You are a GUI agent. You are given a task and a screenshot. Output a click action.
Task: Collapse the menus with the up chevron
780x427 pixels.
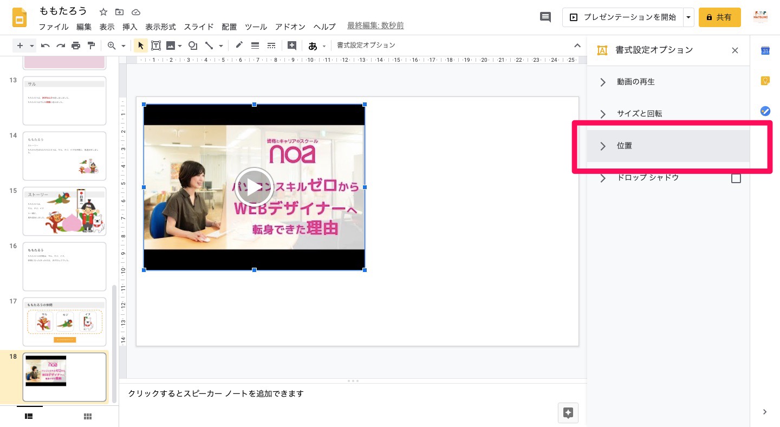click(x=577, y=46)
